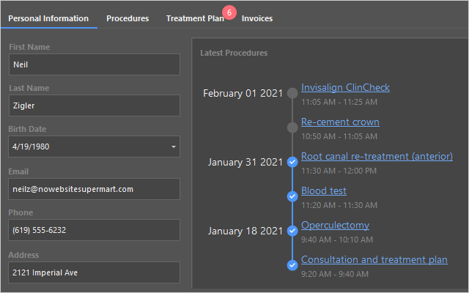Open the Birth Date dropdown arrow
The height and width of the screenshot is (293, 469).
[174, 146]
